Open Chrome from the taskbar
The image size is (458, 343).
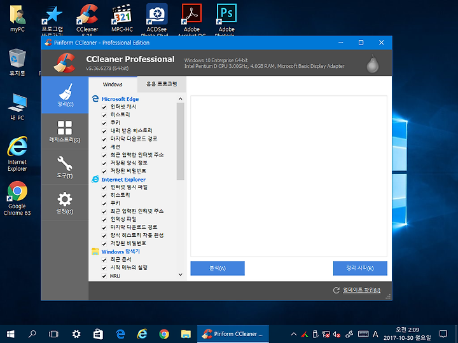pyautogui.click(x=164, y=334)
